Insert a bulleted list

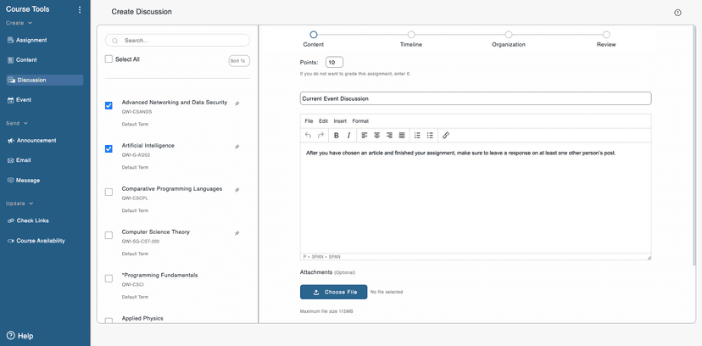point(430,135)
